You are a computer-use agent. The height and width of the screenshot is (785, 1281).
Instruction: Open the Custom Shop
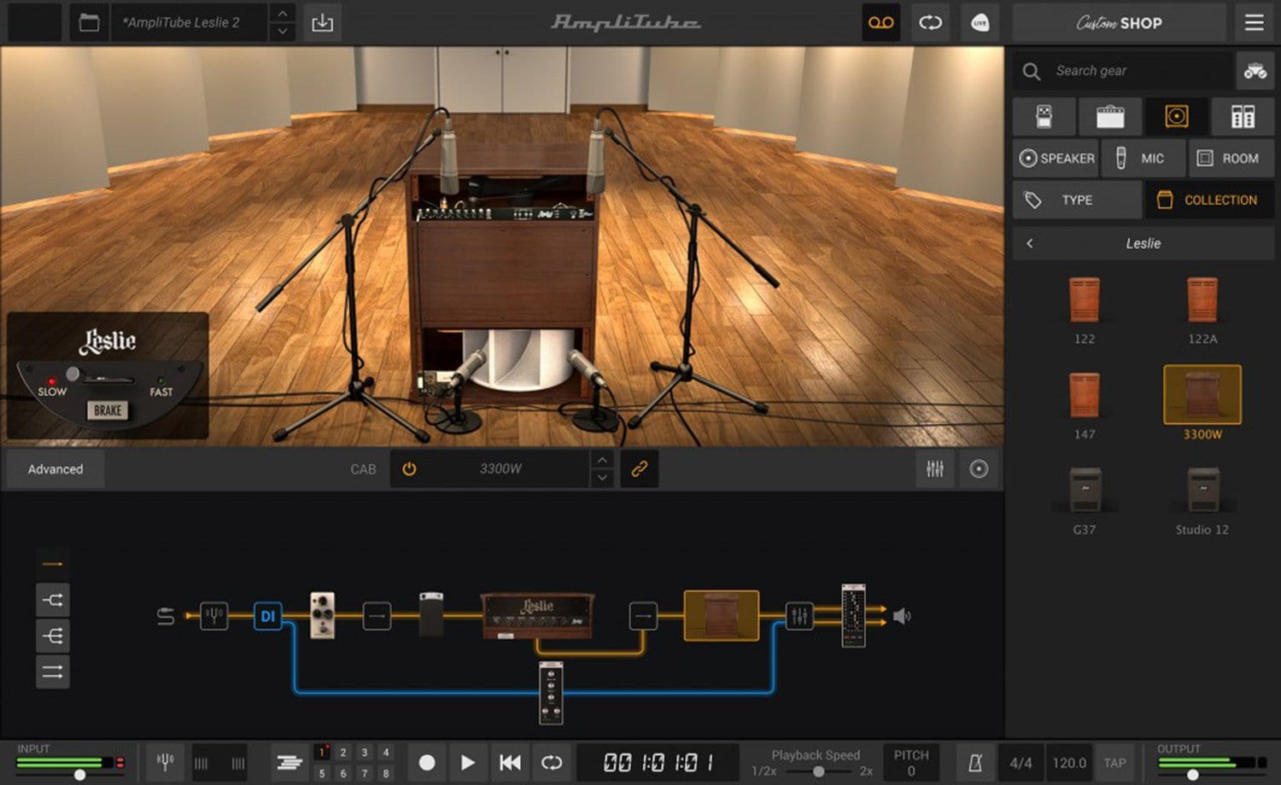tap(1119, 23)
